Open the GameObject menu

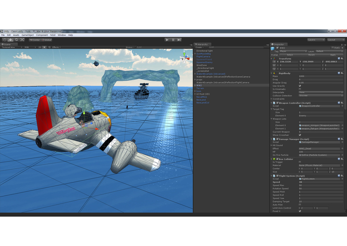pos(27,35)
